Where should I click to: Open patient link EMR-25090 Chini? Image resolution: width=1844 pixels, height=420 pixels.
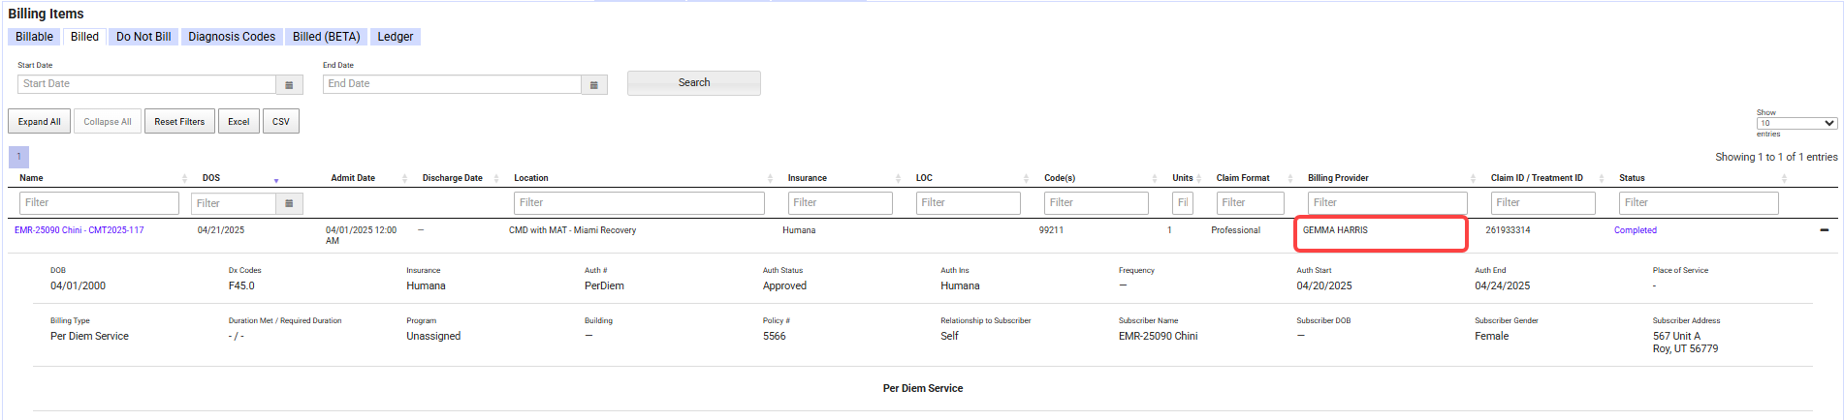tap(79, 230)
